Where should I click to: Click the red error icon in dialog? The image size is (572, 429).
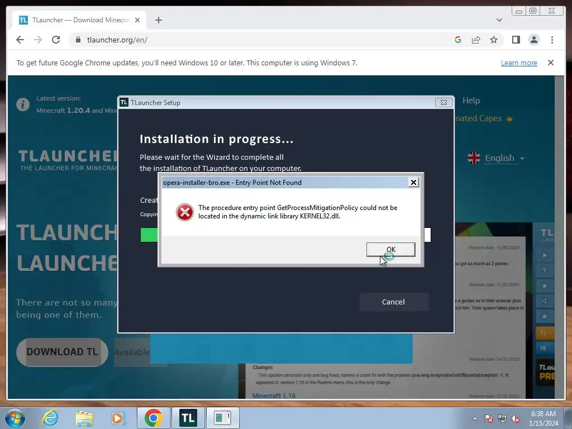click(x=184, y=212)
